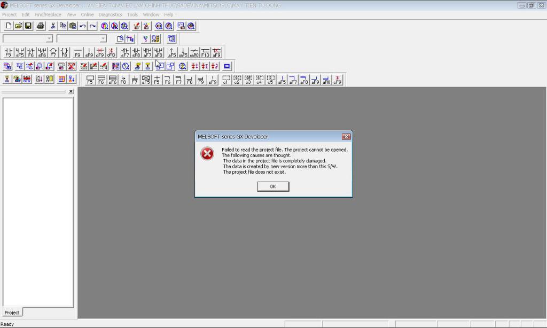Viewport: 547px width, 328px height.
Task: Click the New project icon
Action: tap(9, 26)
